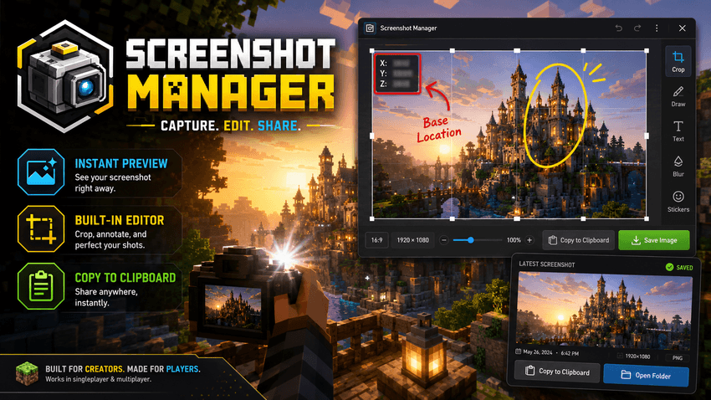Click the blue Open Folder button
The width and height of the screenshot is (711, 400).
click(646, 375)
